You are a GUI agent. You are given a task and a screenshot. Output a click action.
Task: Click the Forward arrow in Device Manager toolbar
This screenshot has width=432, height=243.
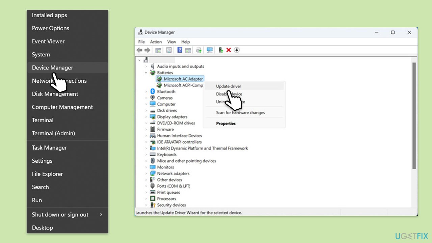tap(147, 50)
